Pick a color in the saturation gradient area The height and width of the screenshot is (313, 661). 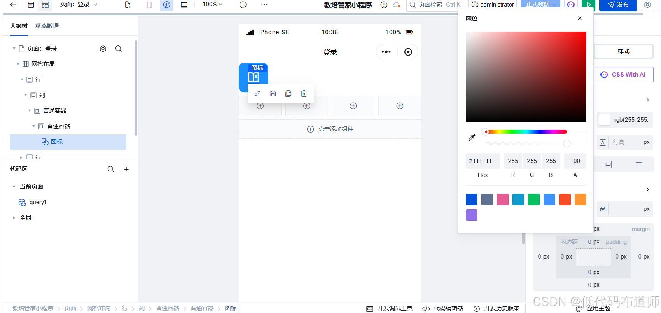[526, 77]
